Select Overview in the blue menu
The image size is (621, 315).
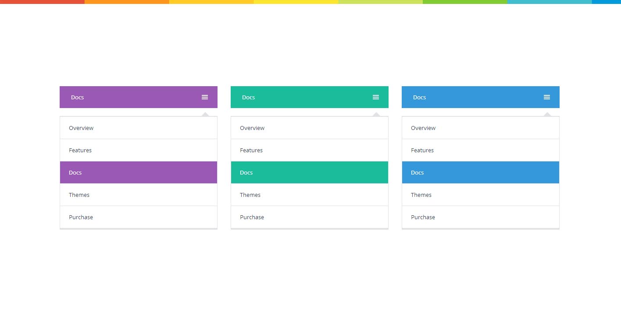pos(481,128)
